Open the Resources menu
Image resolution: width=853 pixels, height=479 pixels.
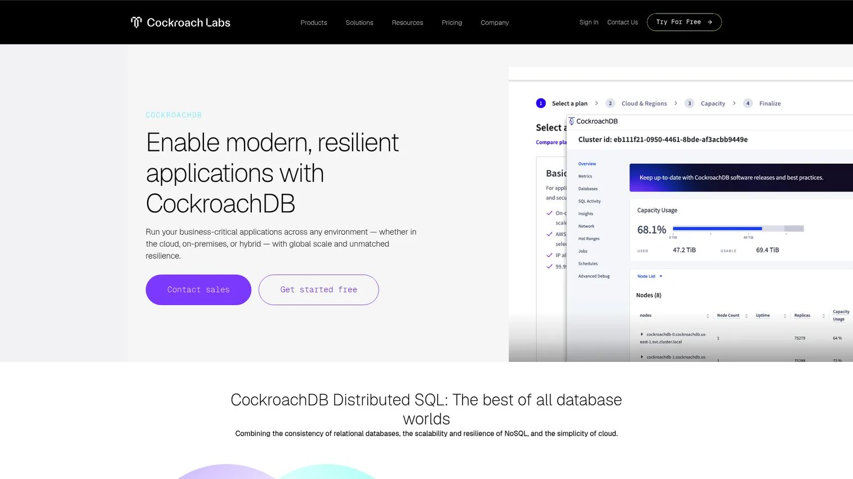[407, 23]
